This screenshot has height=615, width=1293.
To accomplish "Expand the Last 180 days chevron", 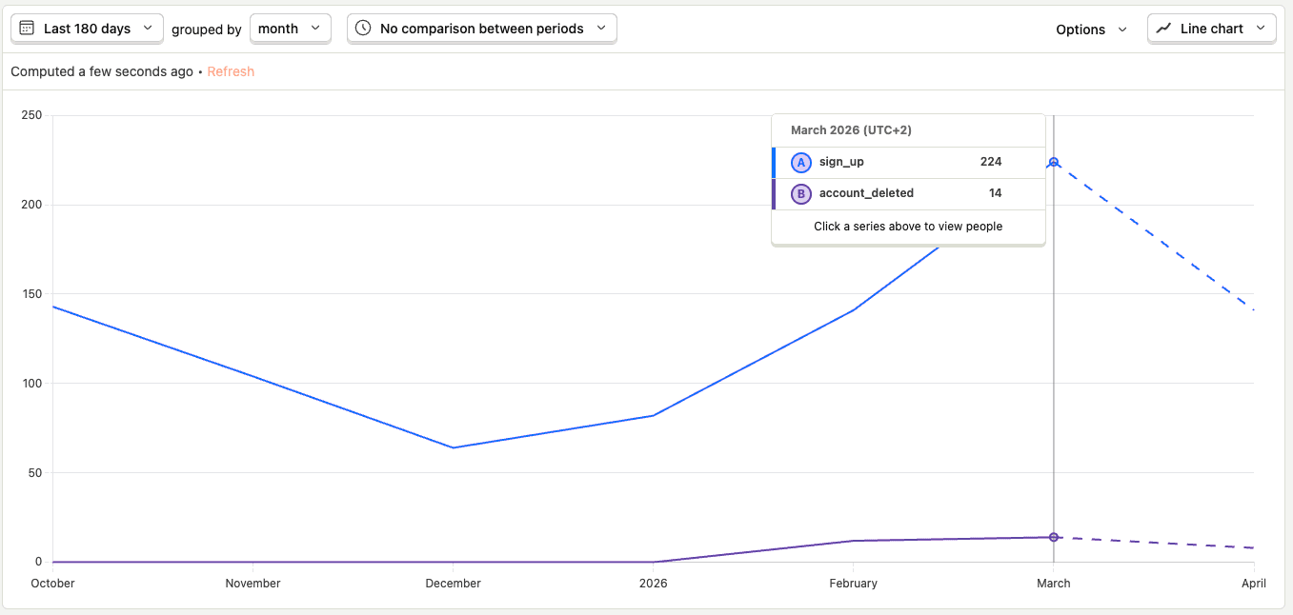I will click(x=148, y=29).
